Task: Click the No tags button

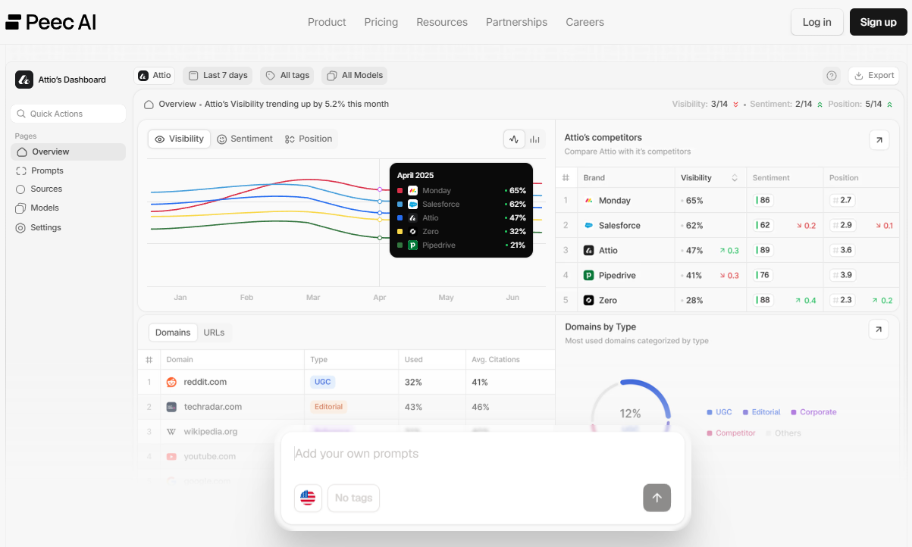Action: tap(353, 498)
